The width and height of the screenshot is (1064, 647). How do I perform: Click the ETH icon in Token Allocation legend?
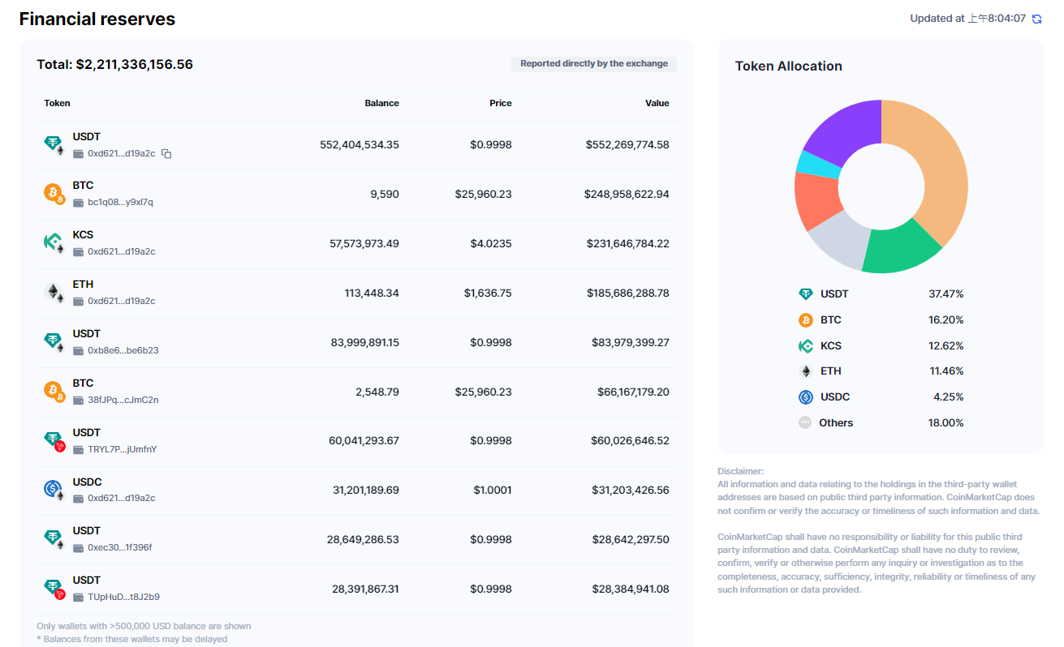tap(805, 371)
